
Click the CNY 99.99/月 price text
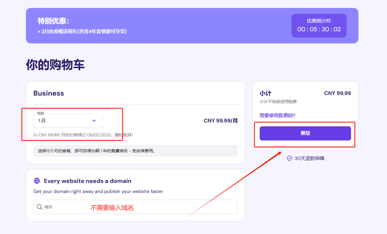click(x=221, y=121)
